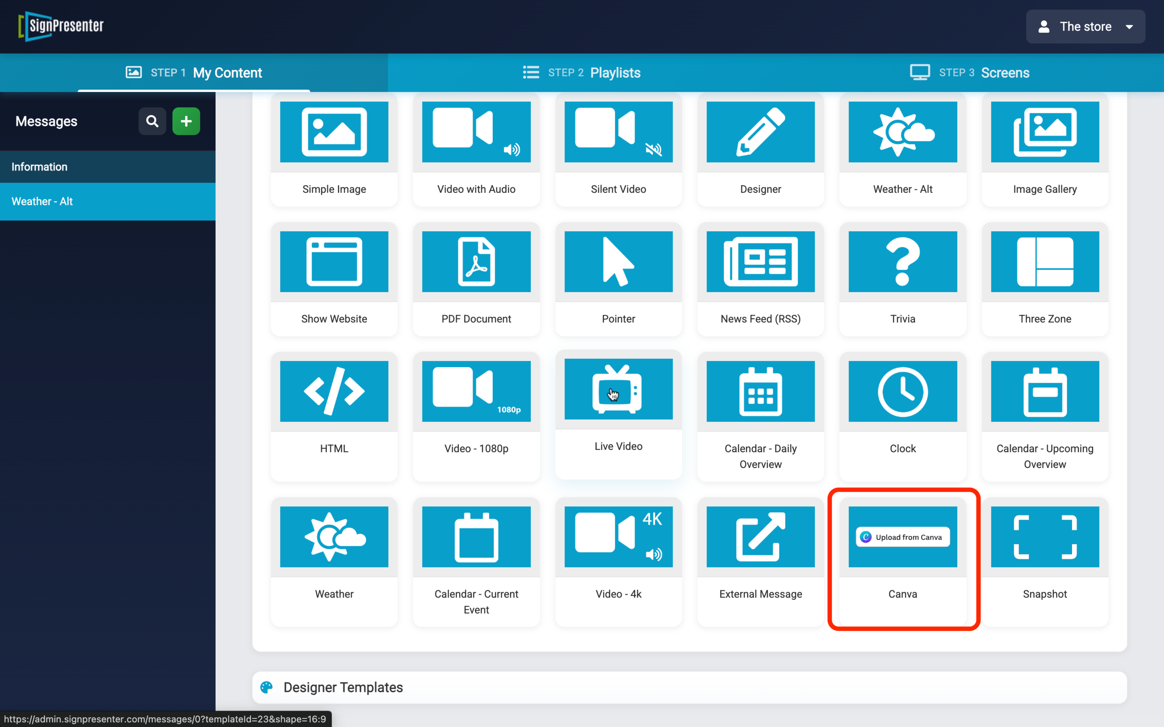This screenshot has height=727, width=1164.
Task: Click the Messages search icon
Action: coord(152,121)
